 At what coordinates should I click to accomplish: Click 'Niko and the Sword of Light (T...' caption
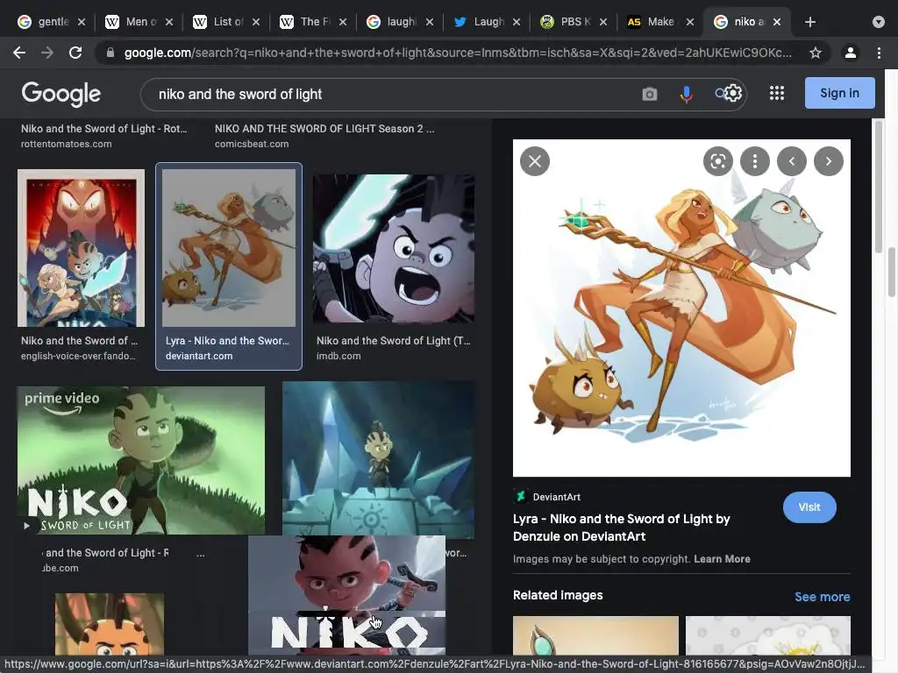[393, 341]
